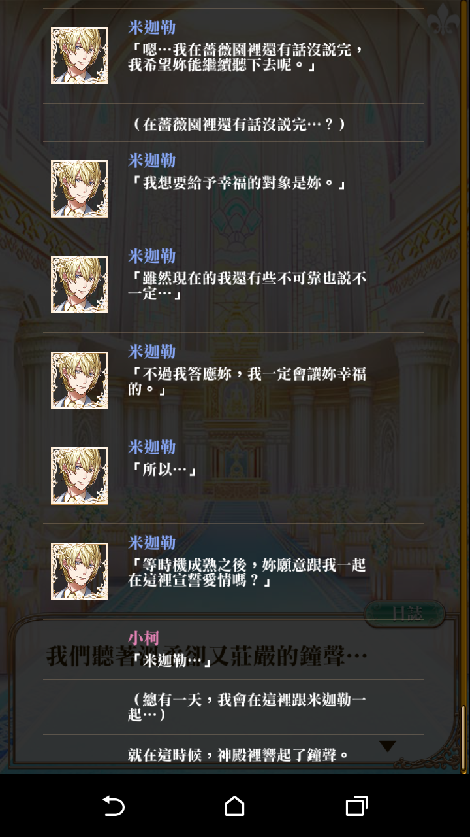This screenshot has height=837, width=470.
Task: Tap portrait next to 我想要給予幸福的對象是妳
Action: click(x=80, y=189)
